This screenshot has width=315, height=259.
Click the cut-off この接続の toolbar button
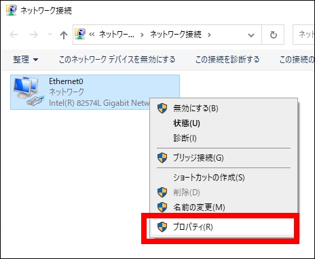(297, 60)
